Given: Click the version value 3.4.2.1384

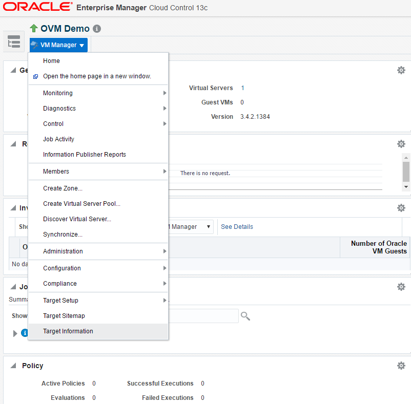Looking at the screenshot, I should coord(255,117).
